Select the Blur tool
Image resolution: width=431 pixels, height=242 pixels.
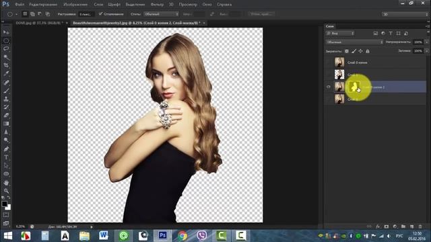pos(6,132)
